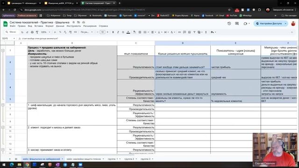Toggle italic formatting
This screenshot has width=299, height=168.
(x=118, y=32)
